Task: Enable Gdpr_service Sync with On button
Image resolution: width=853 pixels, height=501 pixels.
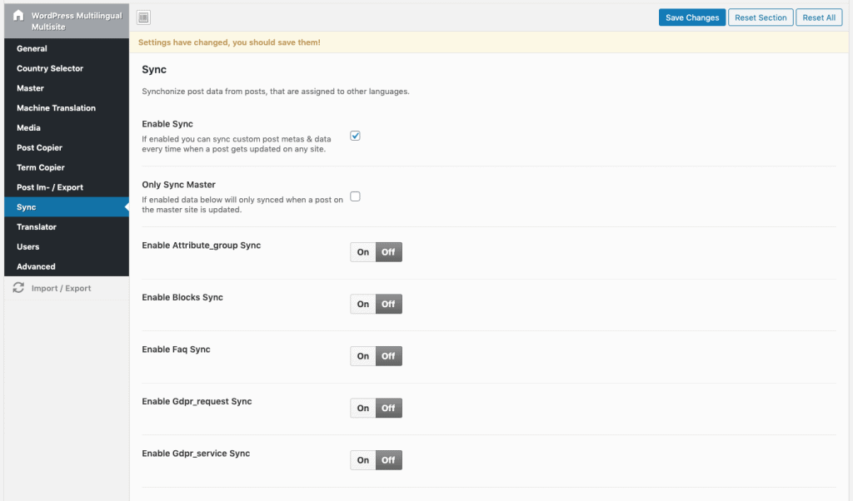Action: point(363,460)
